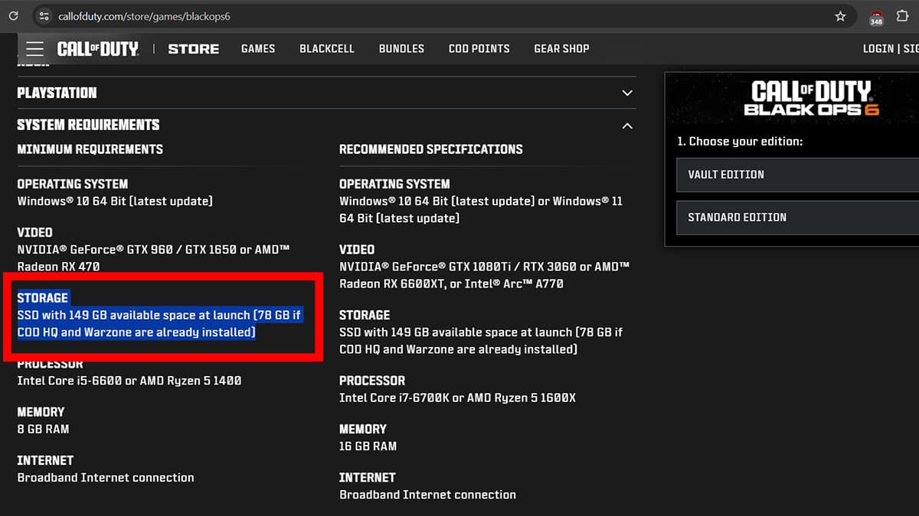This screenshot has height=516, width=919.
Task: Visit the Gear Shop
Action: 561,48
